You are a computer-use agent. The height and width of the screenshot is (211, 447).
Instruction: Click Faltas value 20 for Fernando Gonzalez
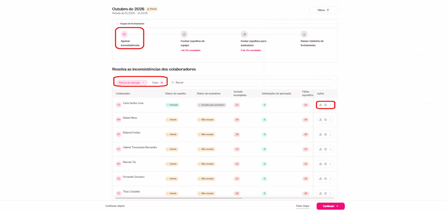pyautogui.click(x=305, y=179)
